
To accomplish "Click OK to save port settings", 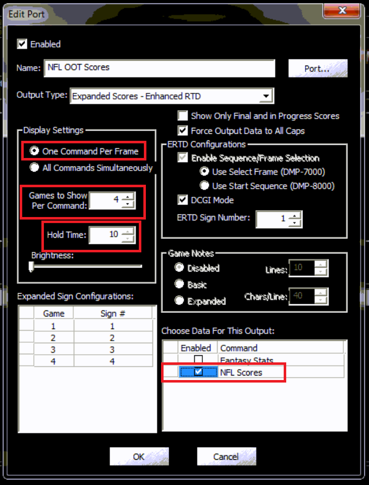I will pos(139,457).
